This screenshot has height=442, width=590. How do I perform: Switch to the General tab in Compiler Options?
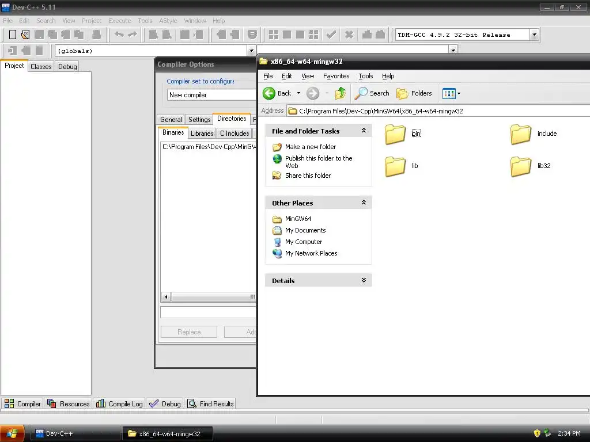point(171,120)
